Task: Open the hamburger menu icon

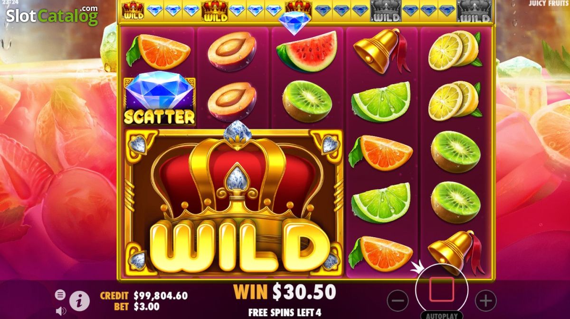Action: click(x=60, y=295)
